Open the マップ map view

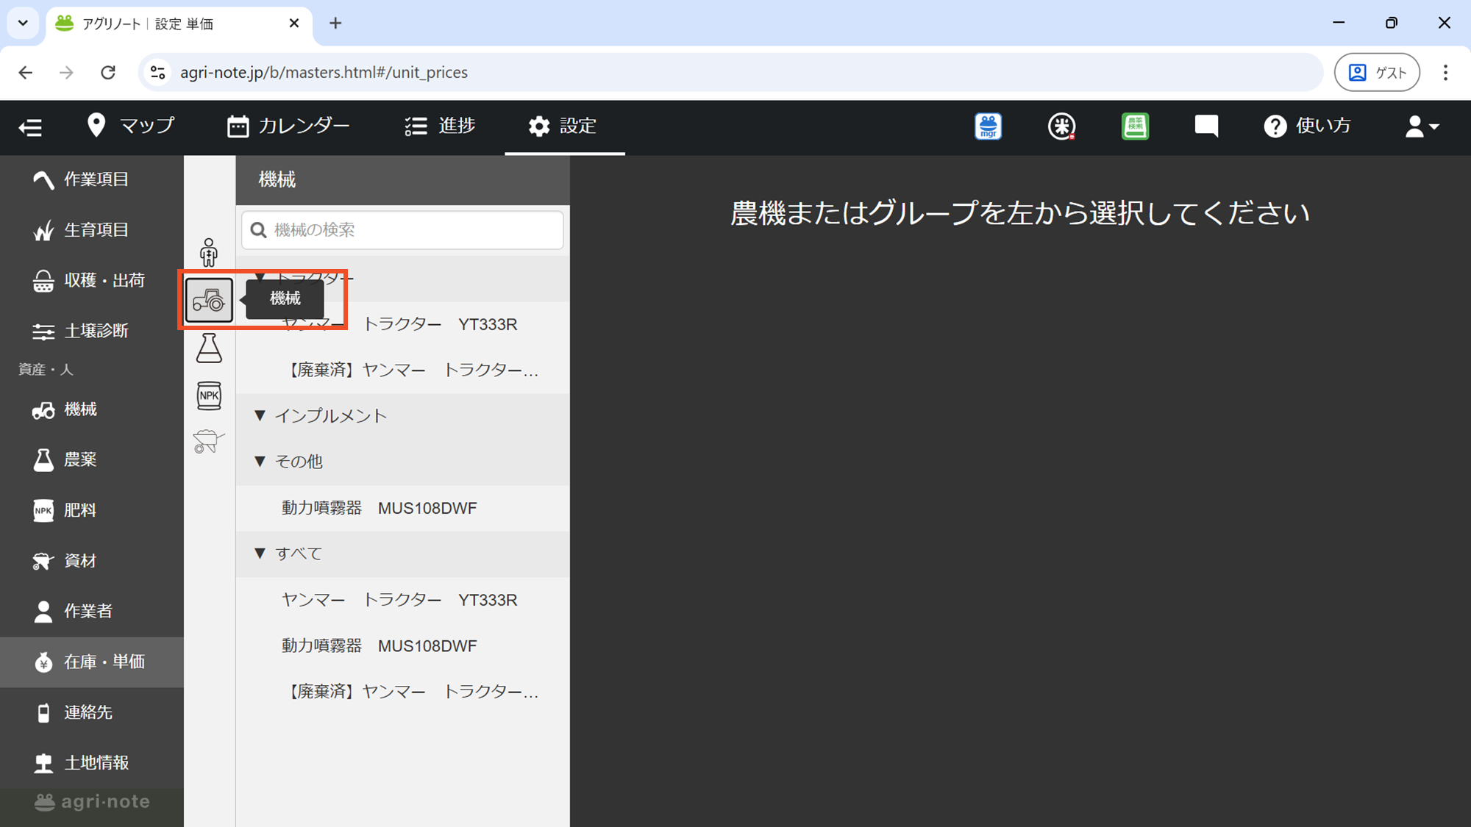[x=130, y=126]
